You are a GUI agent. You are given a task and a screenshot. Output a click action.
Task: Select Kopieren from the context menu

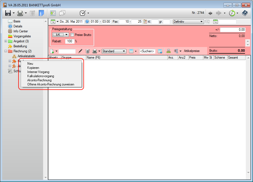click(33, 68)
